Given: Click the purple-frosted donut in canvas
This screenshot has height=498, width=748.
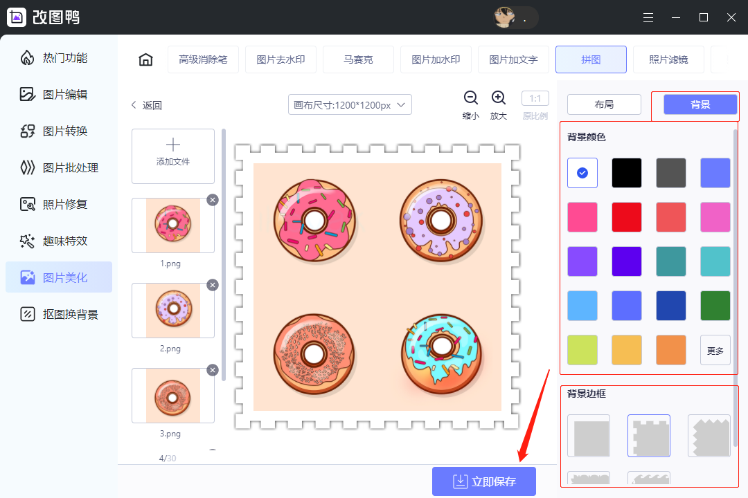Looking at the screenshot, I should pos(441,220).
